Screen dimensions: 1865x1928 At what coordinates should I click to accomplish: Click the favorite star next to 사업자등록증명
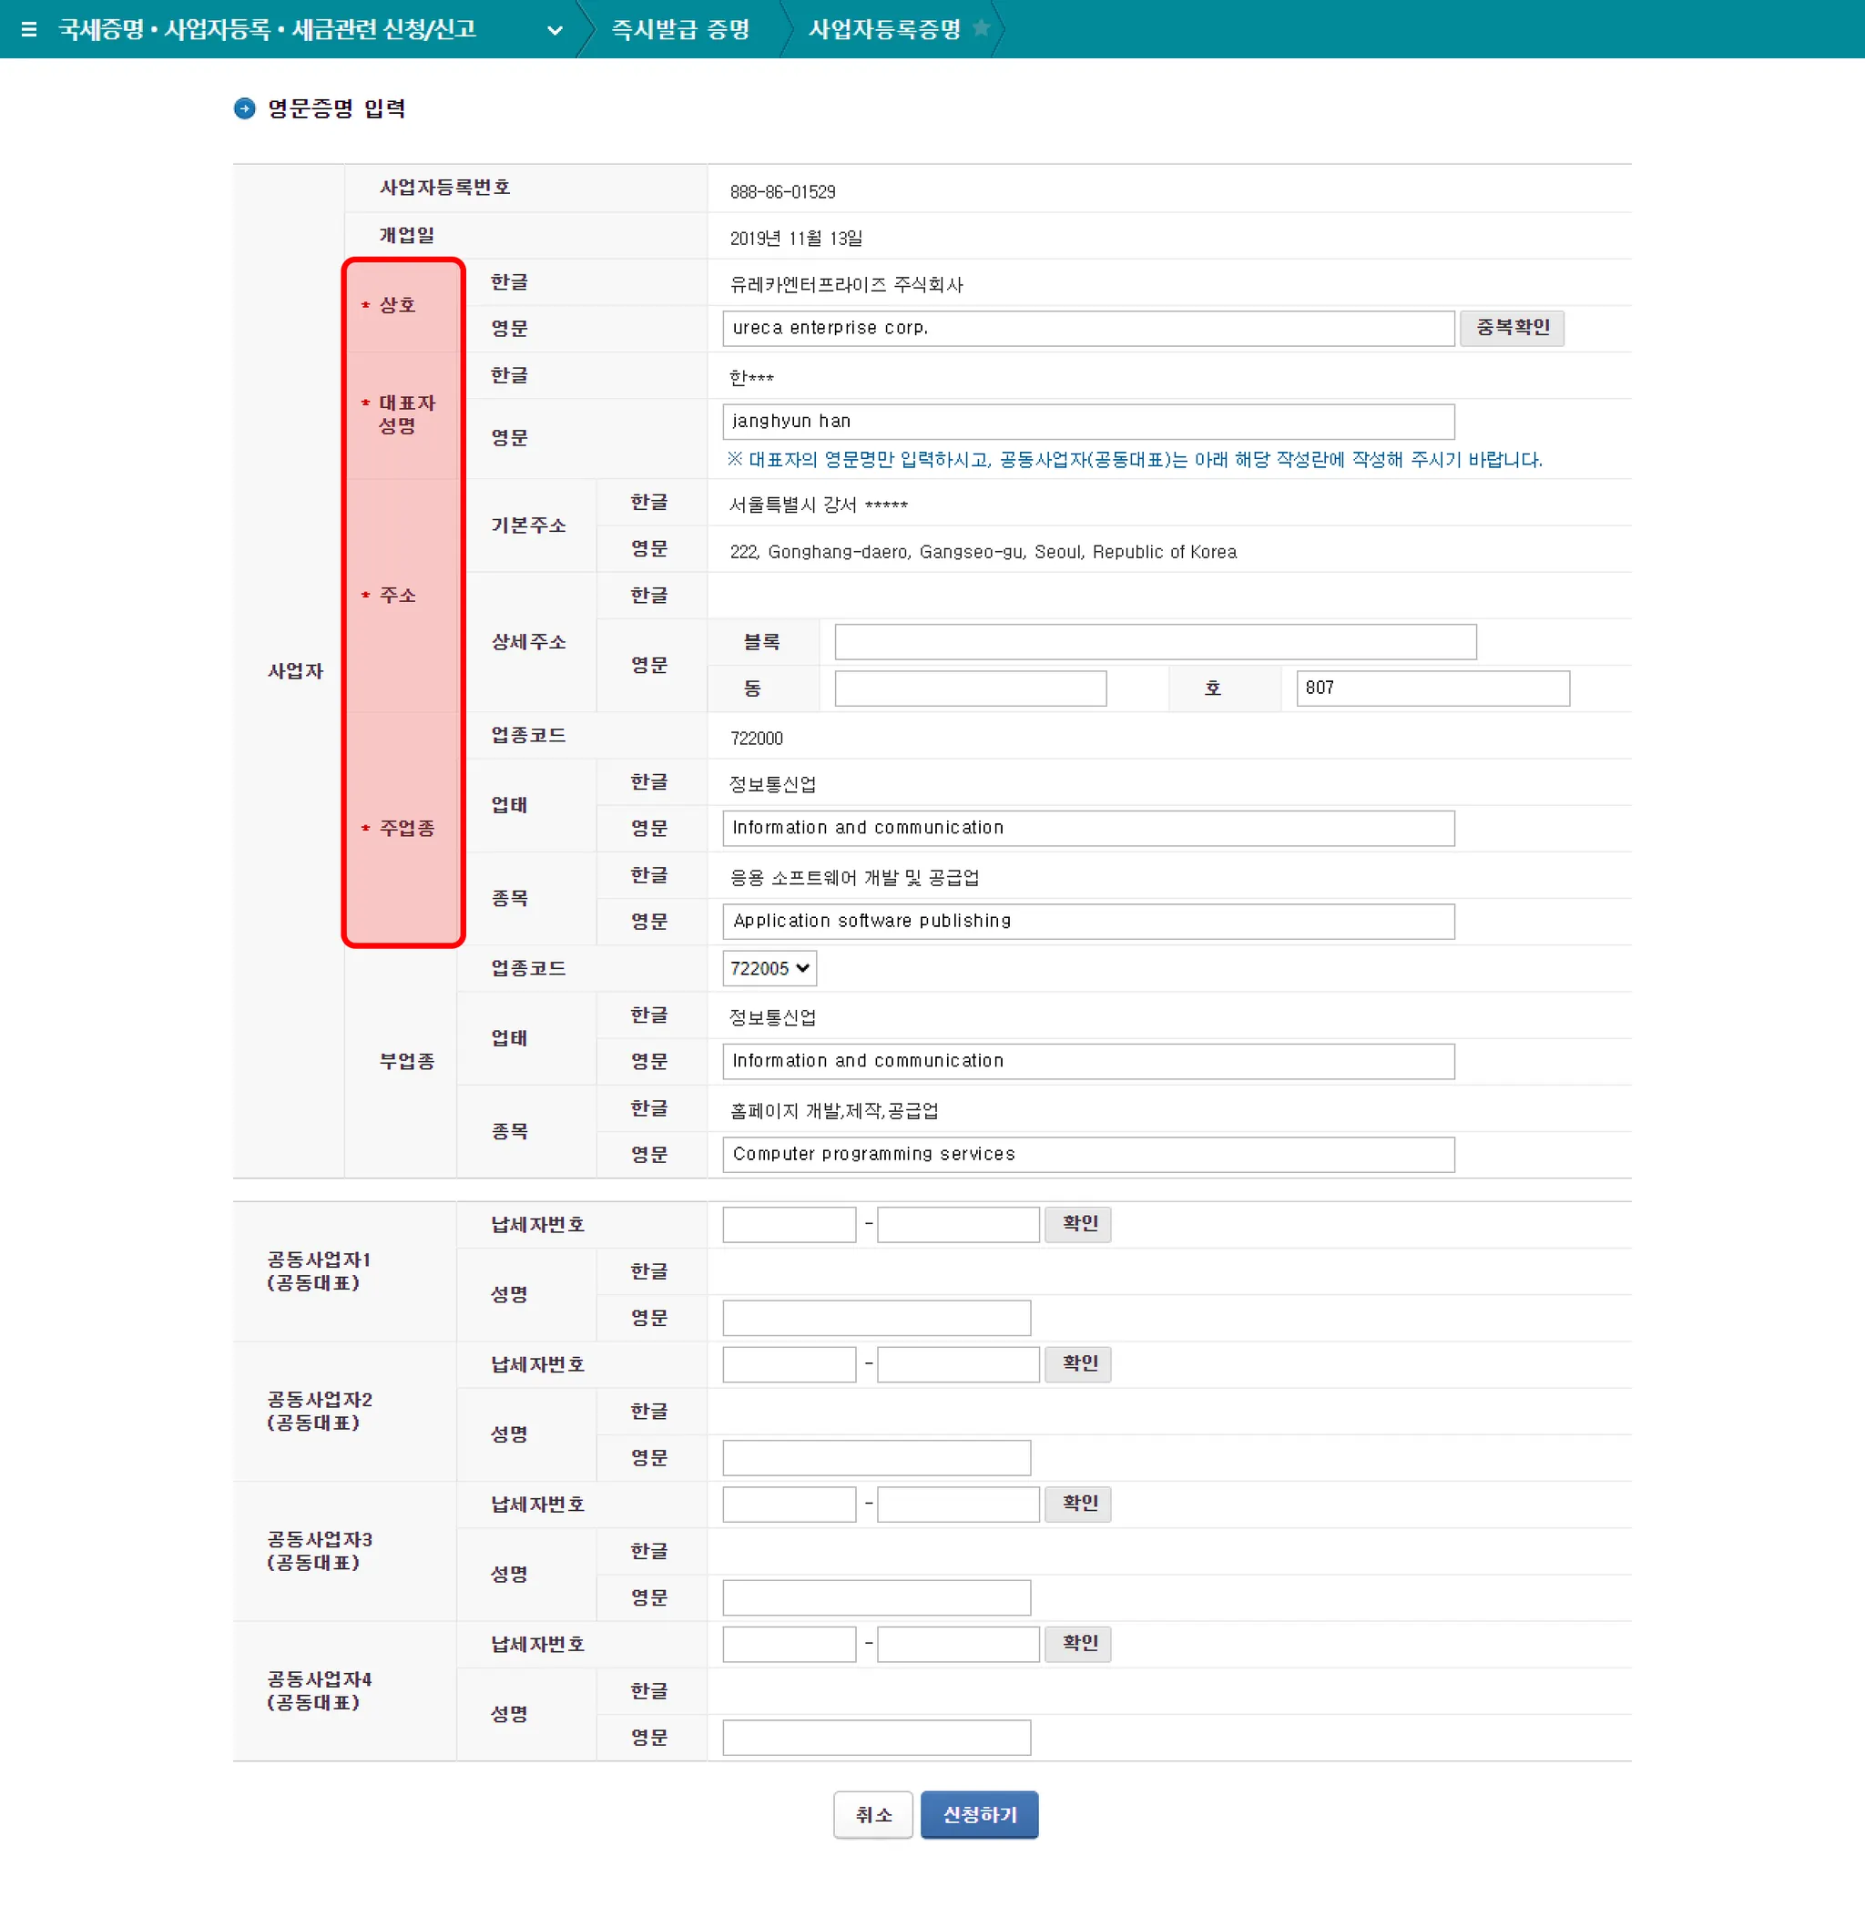(981, 28)
